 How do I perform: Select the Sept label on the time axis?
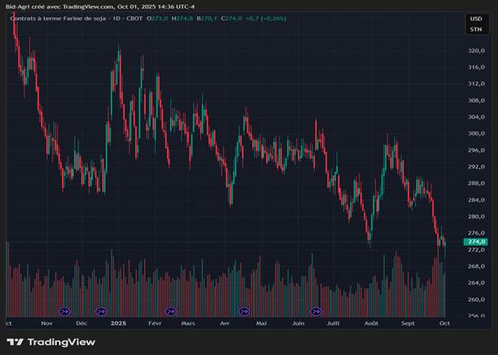[x=408, y=323]
